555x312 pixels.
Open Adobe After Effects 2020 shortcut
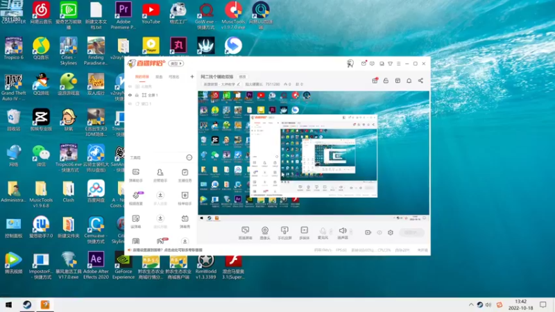[x=96, y=266]
